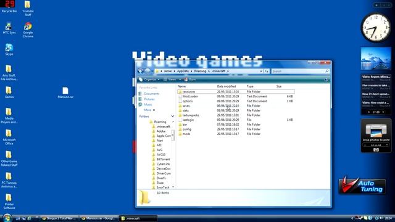Click the Burn toolbar button
Image resolution: width=395 pixels, height=222 pixels.
[x=190, y=80]
